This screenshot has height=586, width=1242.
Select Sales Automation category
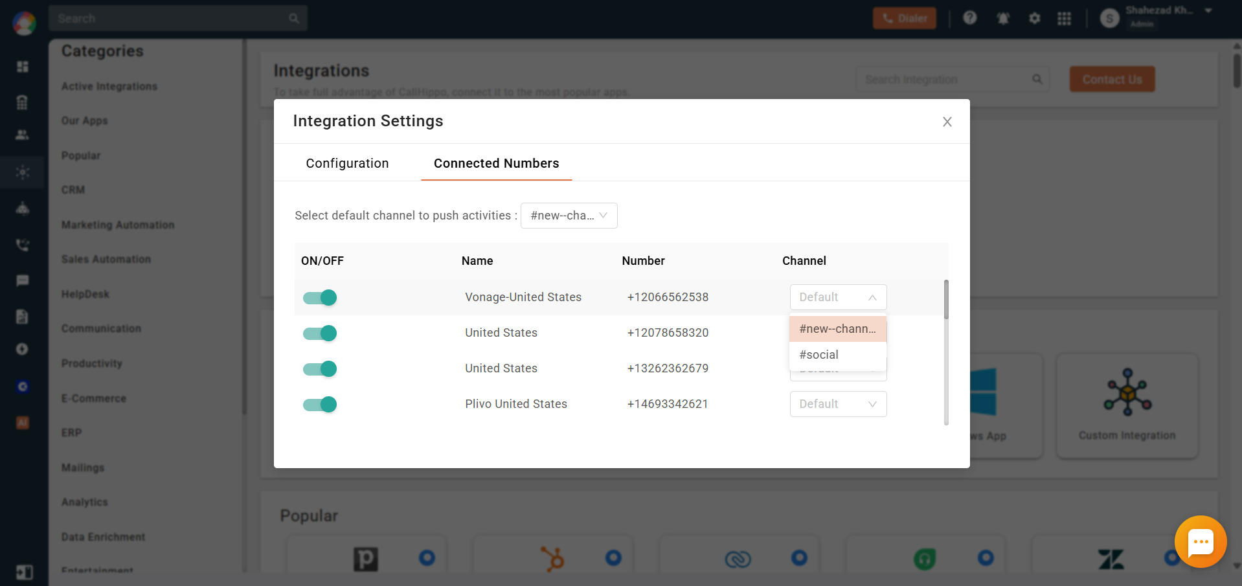pyautogui.click(x=106, y=259)
